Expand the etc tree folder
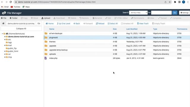This screenshot has height=107, width=190. [x=5, y=40]
